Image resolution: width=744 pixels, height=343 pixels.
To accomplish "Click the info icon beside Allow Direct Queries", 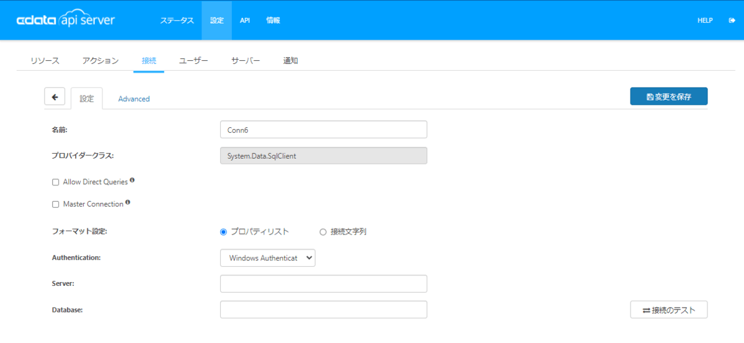I will 132,181.
